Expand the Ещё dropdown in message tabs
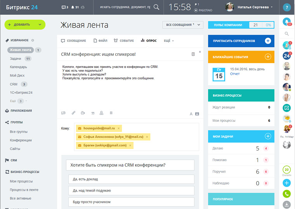 [x=169, y=41]
